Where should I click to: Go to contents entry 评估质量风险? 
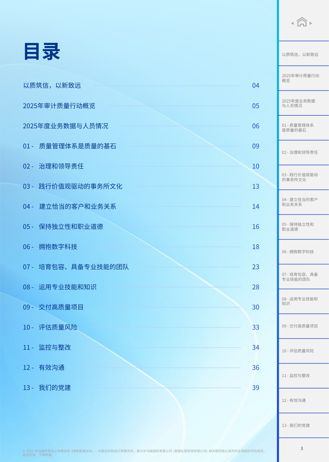(x=58, y=327)
